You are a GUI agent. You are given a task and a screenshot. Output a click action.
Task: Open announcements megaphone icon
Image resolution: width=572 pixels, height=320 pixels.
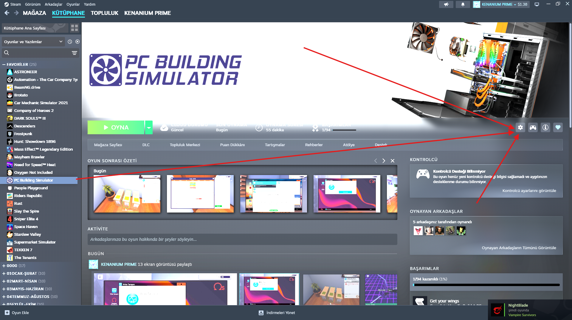pyautogui.click(x=446, y=4)
